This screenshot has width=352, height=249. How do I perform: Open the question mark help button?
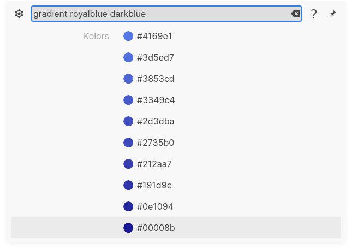pyautogui.click(x=314, y=14)
